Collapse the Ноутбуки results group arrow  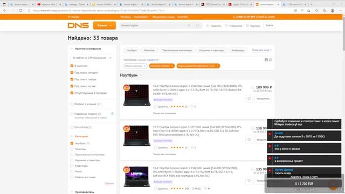(141, 75)
